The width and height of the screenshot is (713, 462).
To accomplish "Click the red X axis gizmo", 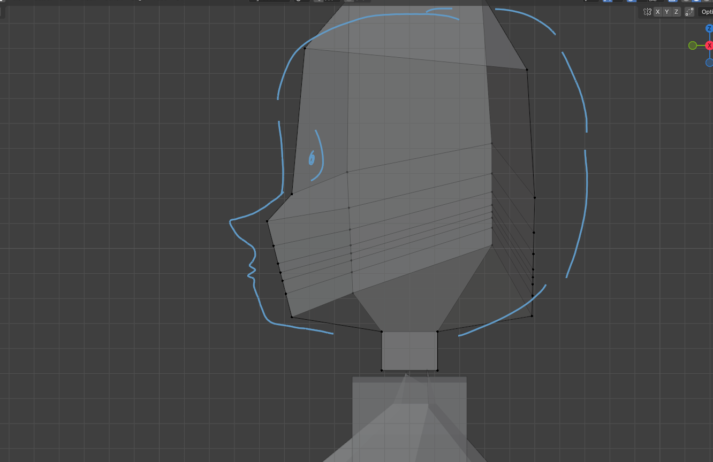I will 709,45.
